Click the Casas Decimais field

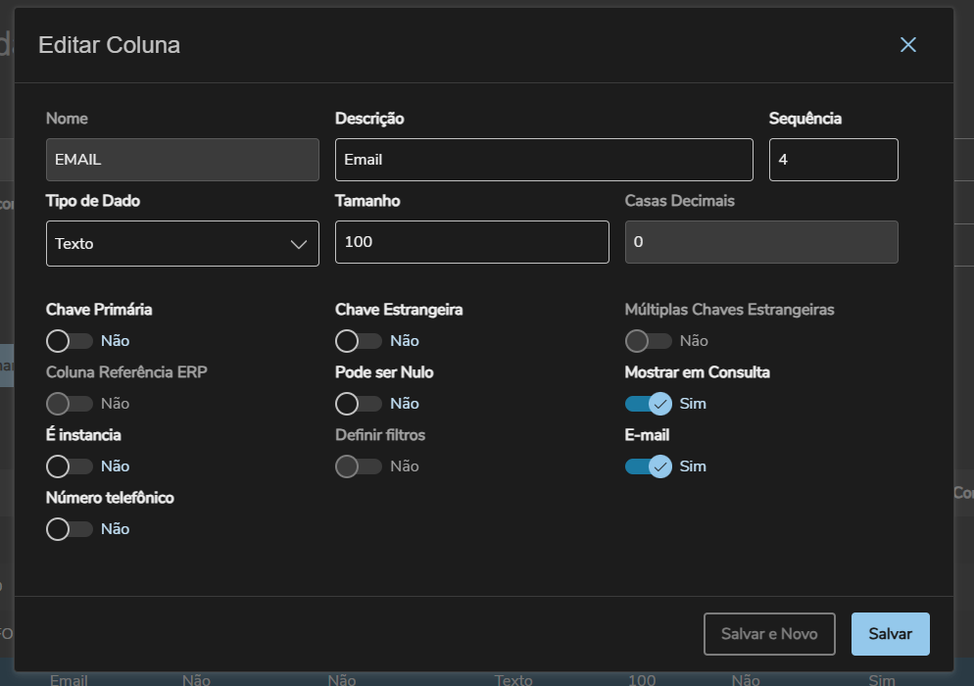[761, 242]
